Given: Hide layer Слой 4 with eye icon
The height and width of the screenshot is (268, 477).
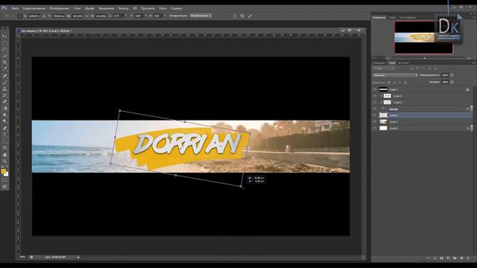Looking at the screenshot, I should (374, 96).
